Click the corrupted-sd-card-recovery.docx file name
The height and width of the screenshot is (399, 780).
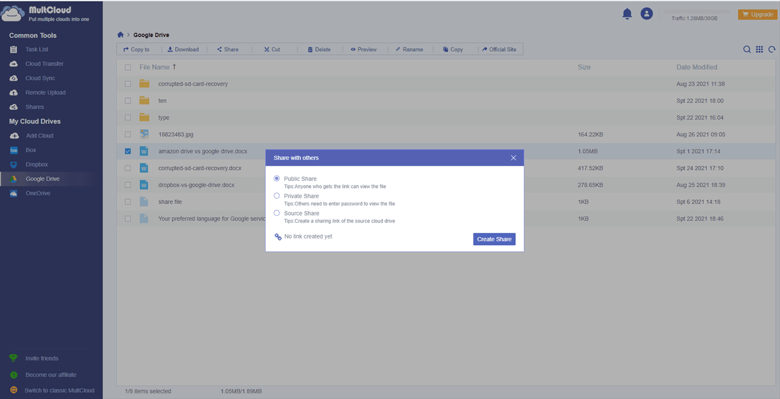[x=200, y=168]
